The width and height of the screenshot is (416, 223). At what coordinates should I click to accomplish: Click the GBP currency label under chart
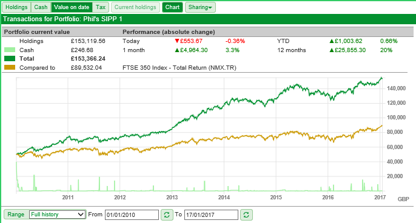tap(403, 199)
